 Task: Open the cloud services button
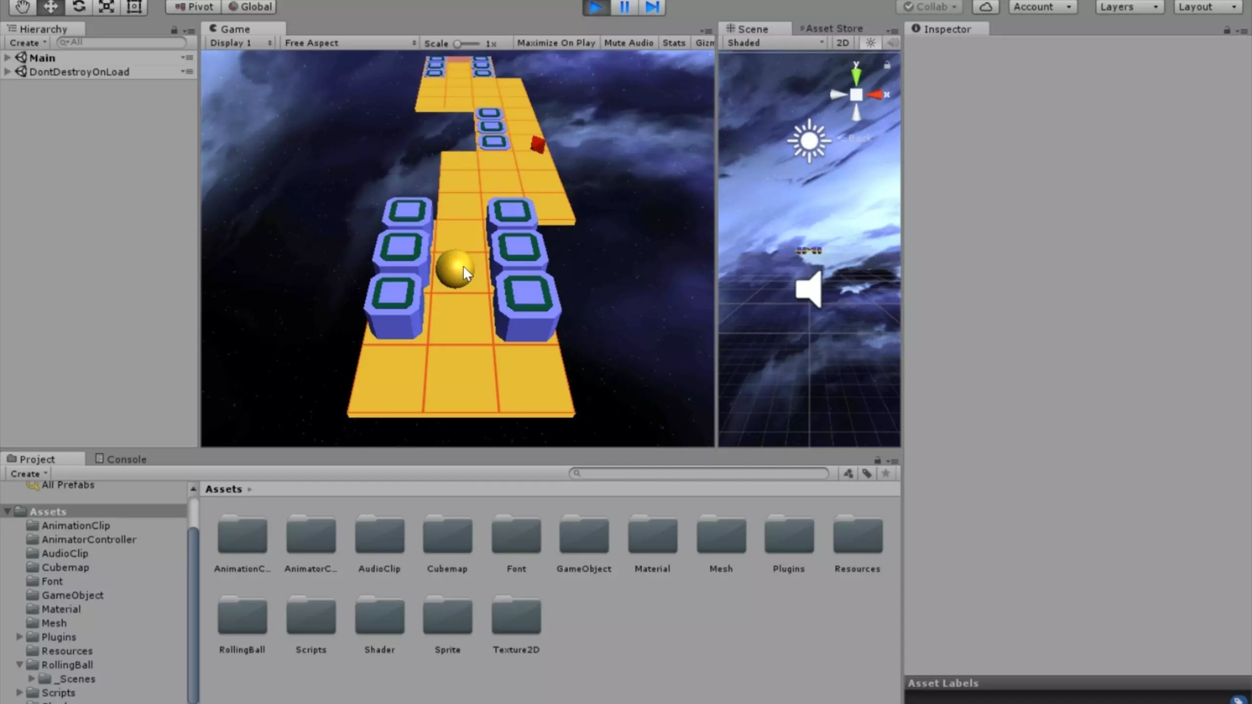(x=985, y=7)
